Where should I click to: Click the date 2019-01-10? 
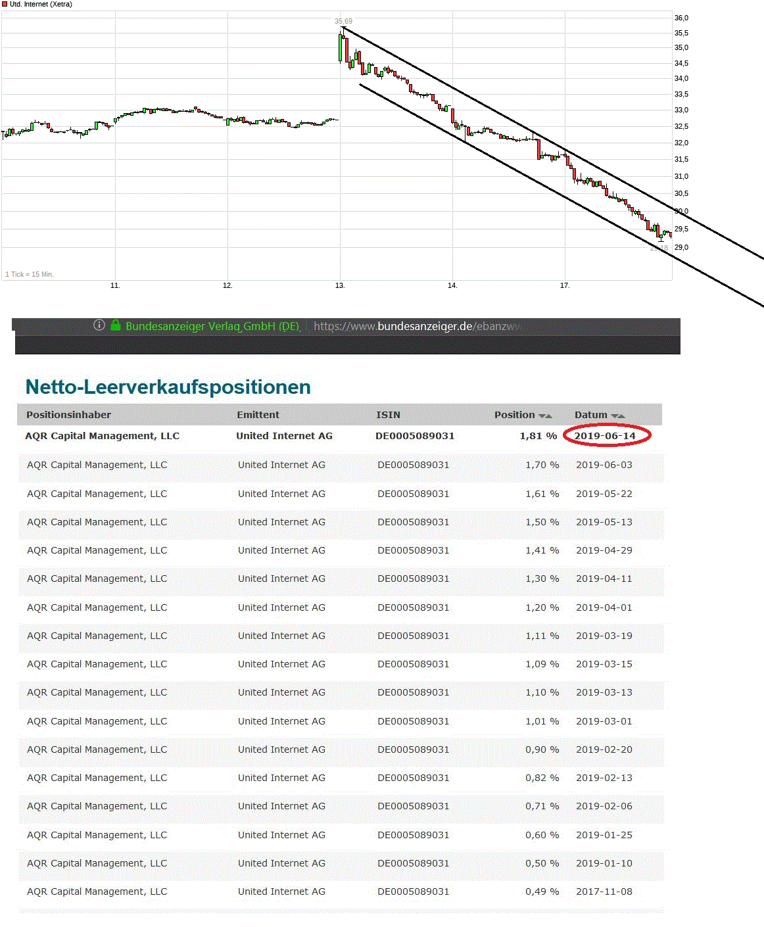point(604,863)
